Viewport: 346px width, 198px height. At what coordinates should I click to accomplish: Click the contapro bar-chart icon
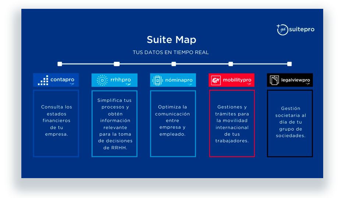43,80
